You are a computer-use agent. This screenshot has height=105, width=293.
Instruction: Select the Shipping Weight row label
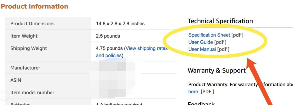pyautogui.click(x=29, y=48)
